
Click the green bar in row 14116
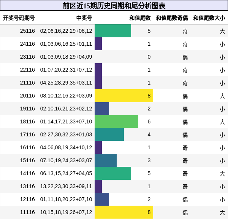coord(113,173)
